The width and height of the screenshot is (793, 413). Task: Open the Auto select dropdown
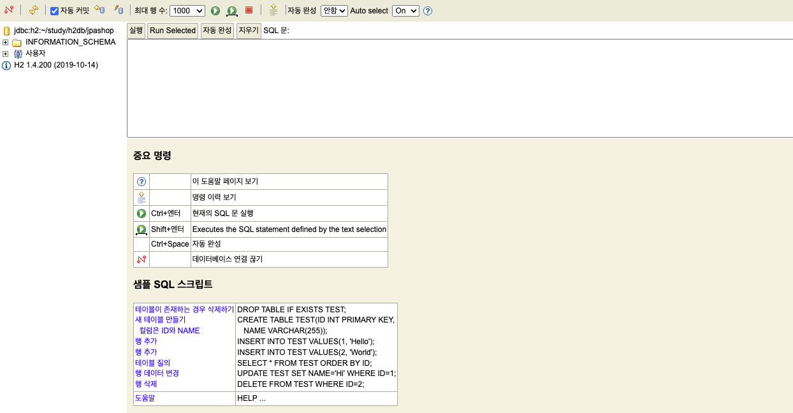click(x=405, y=11)
